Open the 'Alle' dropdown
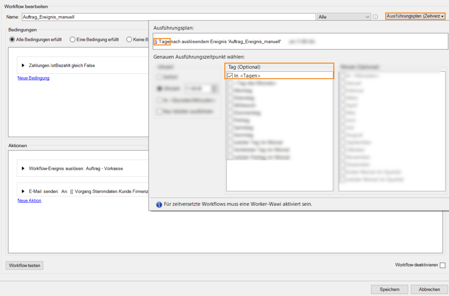Viewport: 449px width, 296px height. (x=344, y=17)
